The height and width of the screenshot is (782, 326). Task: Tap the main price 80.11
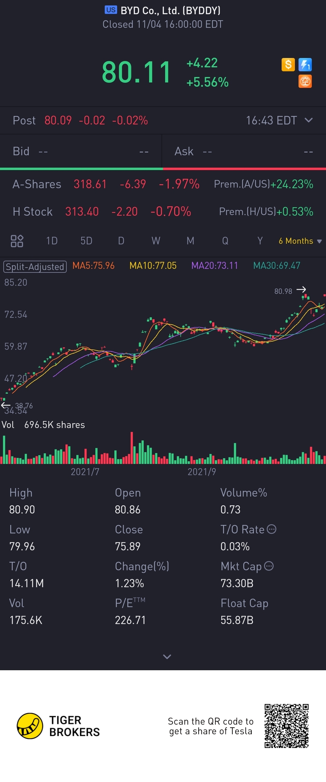136,72
